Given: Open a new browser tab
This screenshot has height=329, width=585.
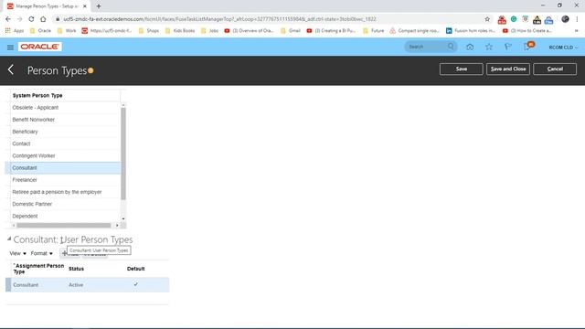Looking at the screenshot, I should tap(99, 6).
